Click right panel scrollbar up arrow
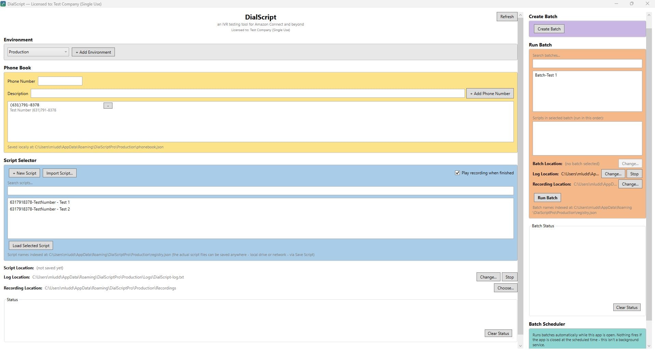This screenshot has height=352, width=655. tap(649, 15)
